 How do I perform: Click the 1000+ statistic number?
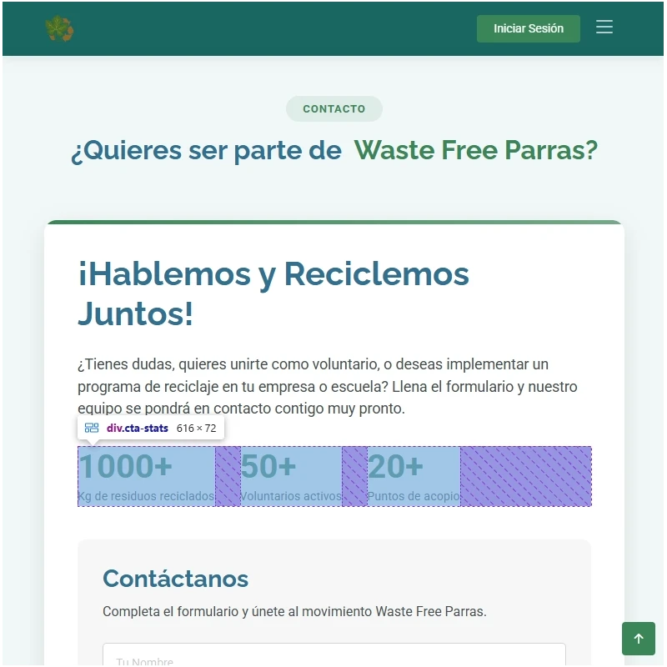coord(126,466)
